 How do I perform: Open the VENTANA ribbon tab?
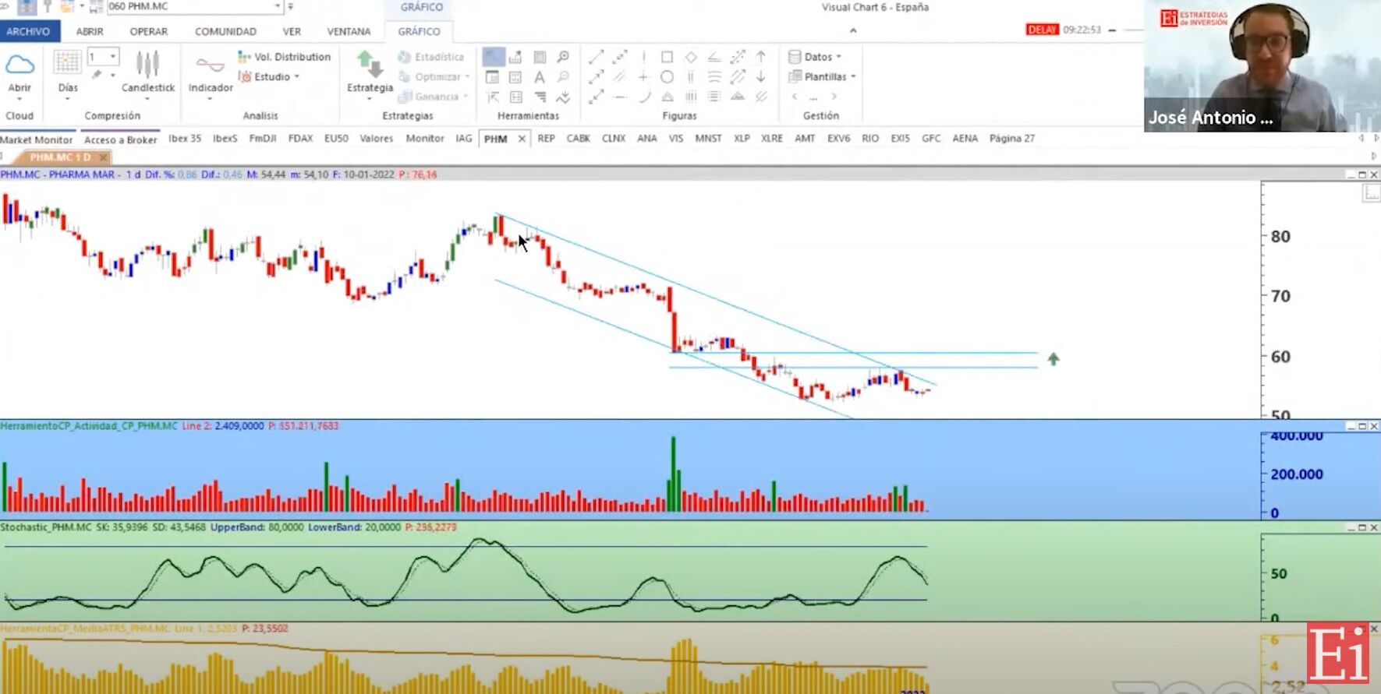[349, 31]
